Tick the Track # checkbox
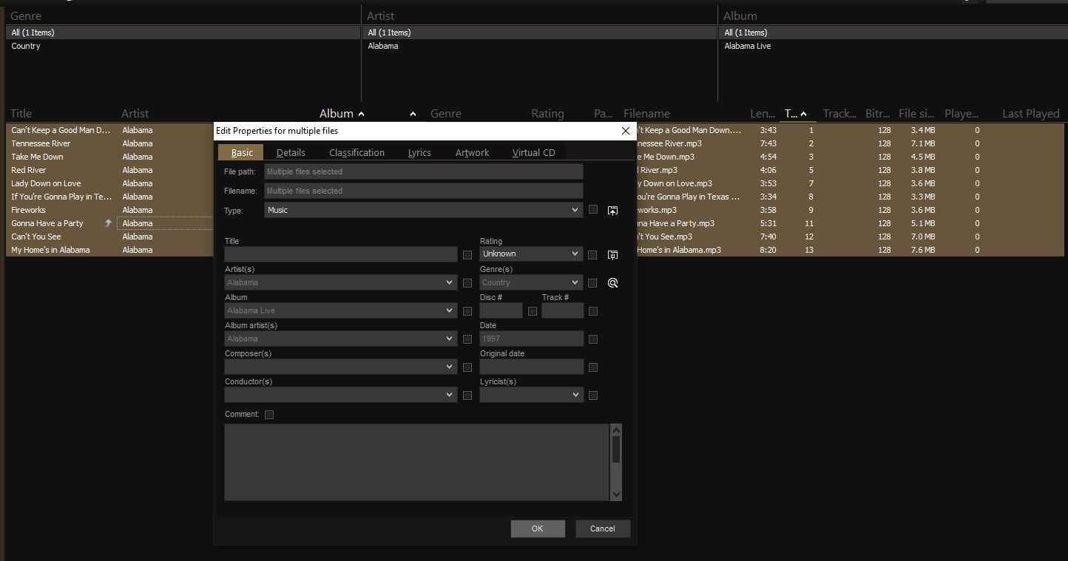The width and height of the screenshot is (1068, 561). coord(593,311)
